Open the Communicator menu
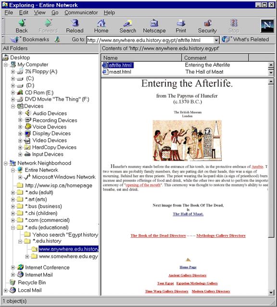277x307 pixels. coord(81,13)
